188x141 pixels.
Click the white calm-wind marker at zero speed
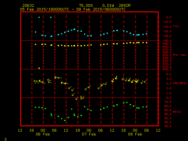pyautogui.click(x=81, y=98)
